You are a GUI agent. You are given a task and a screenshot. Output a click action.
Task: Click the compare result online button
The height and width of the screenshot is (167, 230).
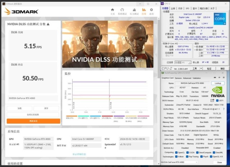[x=33, y=115]
